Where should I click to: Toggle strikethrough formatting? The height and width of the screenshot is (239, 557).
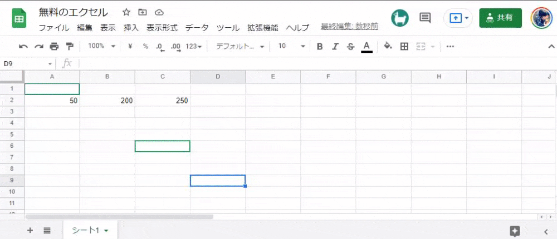tap(350, 46)
